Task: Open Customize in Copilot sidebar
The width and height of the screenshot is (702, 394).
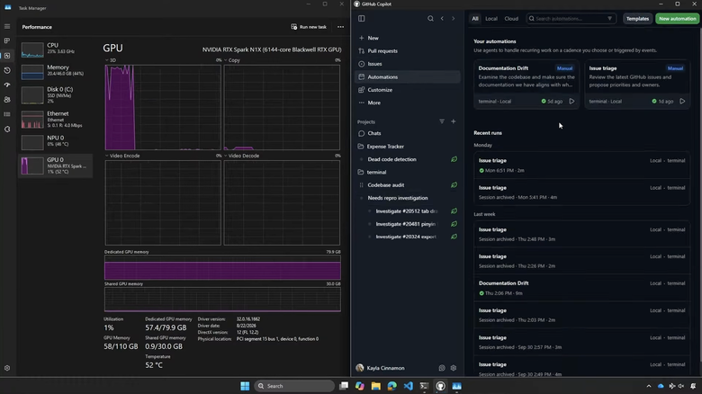Action: (407, 90)
